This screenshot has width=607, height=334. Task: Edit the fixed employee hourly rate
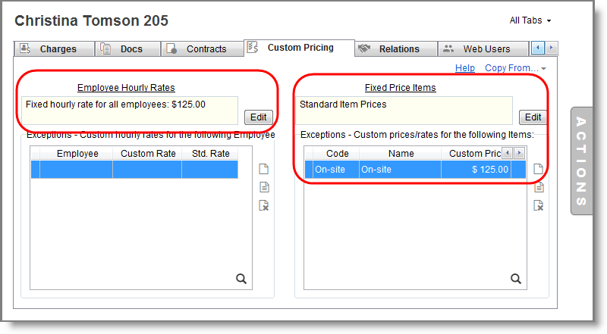pos(259,117)
